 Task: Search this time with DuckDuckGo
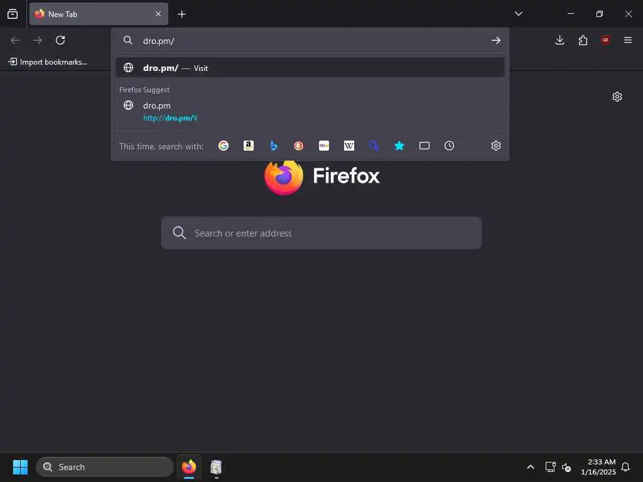click(298, 146)
